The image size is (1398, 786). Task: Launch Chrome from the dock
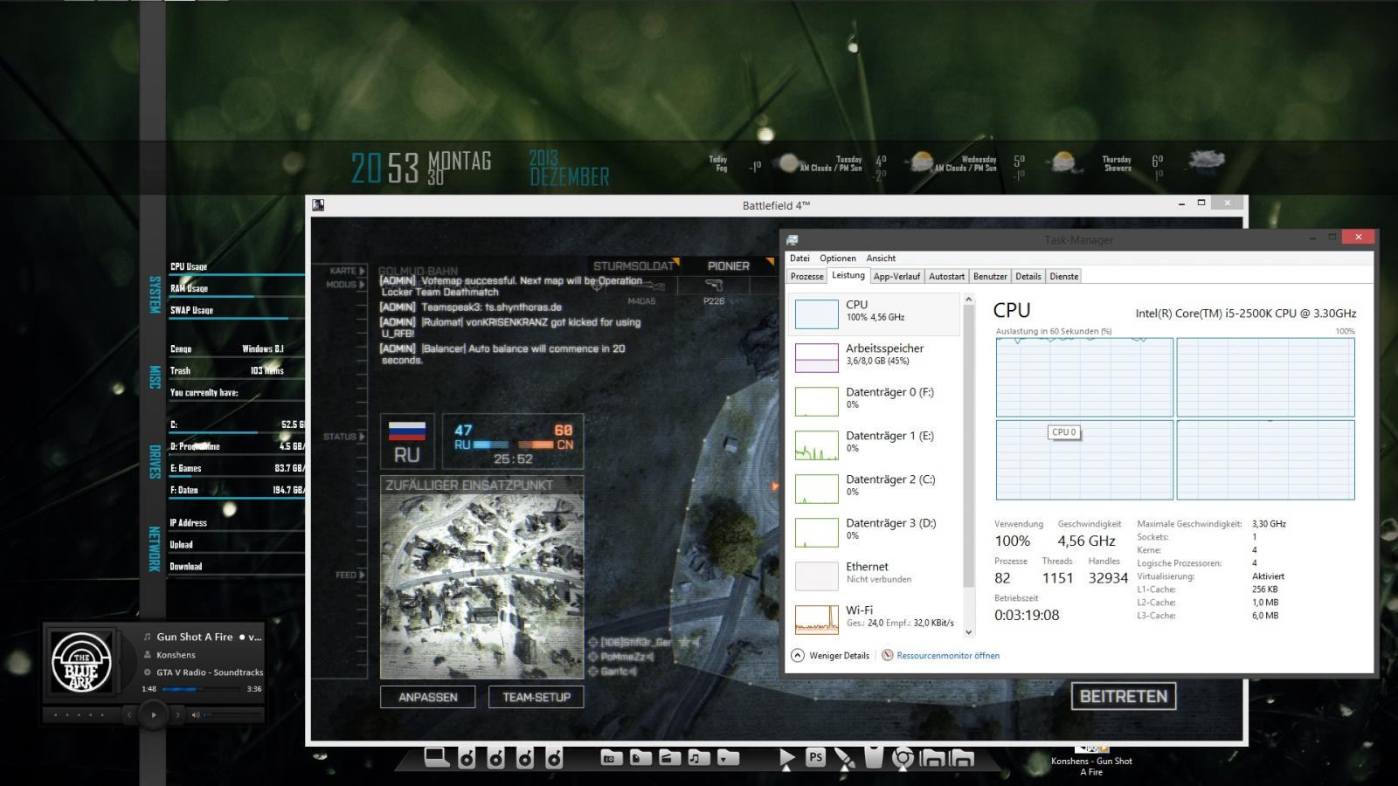tap(903, 758)
